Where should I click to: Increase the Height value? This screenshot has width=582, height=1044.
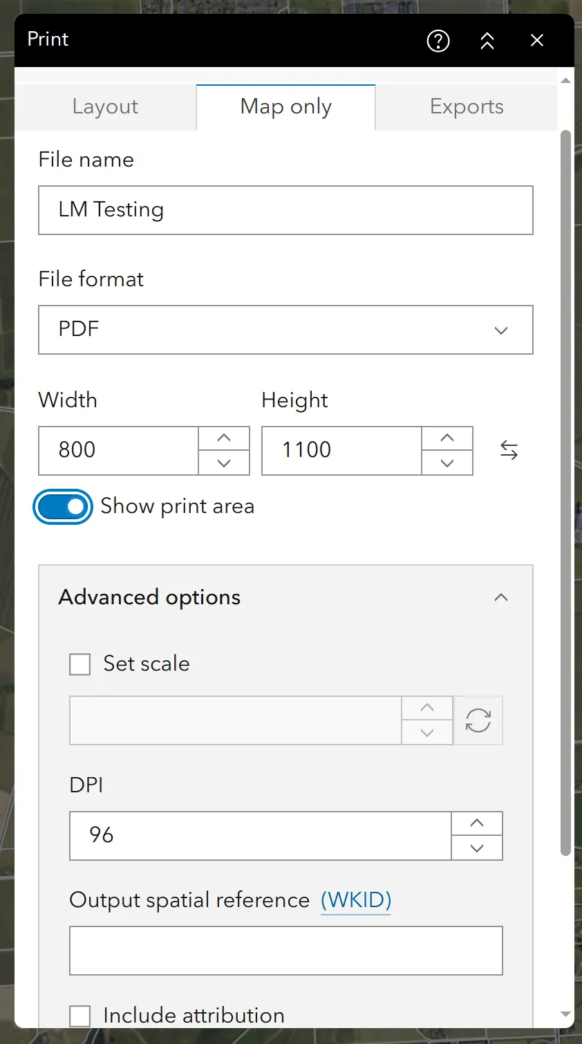(x=447, y=438)
